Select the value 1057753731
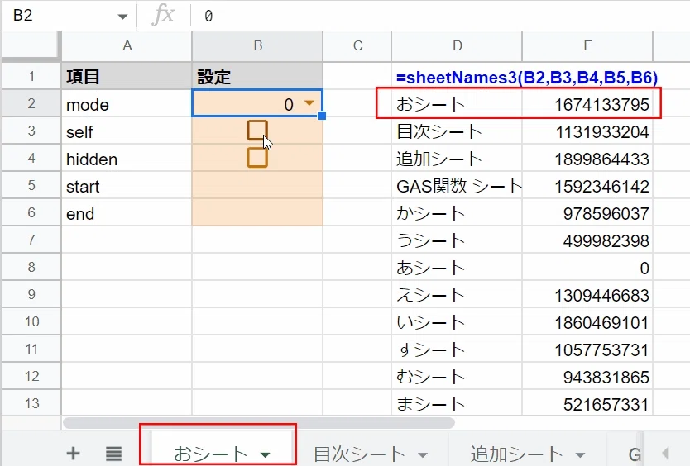Viewport: 690px width, 466px height. (x=587, y=349)
